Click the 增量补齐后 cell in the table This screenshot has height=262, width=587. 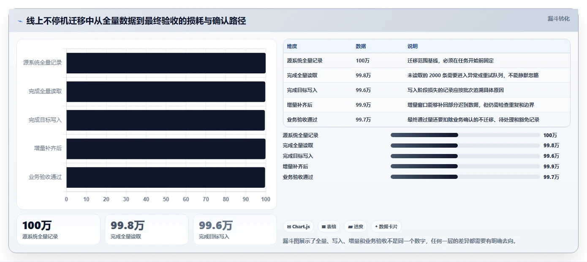pos(299,105)
